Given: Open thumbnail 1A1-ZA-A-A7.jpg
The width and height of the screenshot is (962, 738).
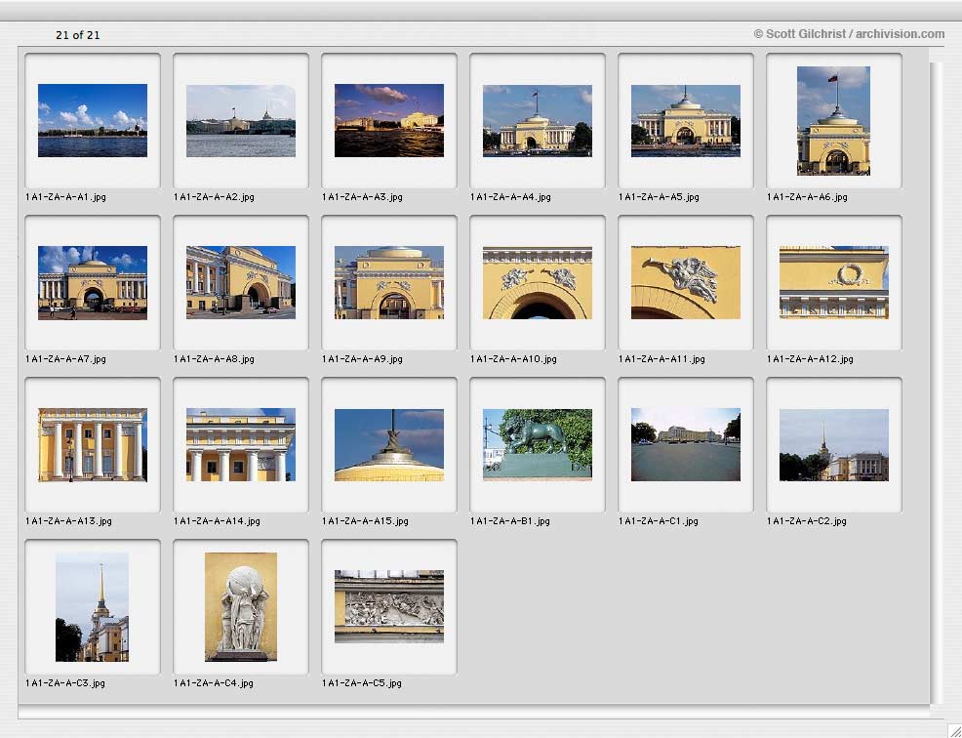Looking at the screenshot, I should (x=93, y=282).
